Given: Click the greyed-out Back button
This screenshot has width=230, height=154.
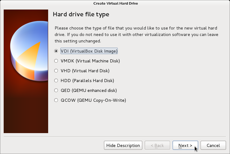Looking at the screenshot, I should click(x=157, y=145).
